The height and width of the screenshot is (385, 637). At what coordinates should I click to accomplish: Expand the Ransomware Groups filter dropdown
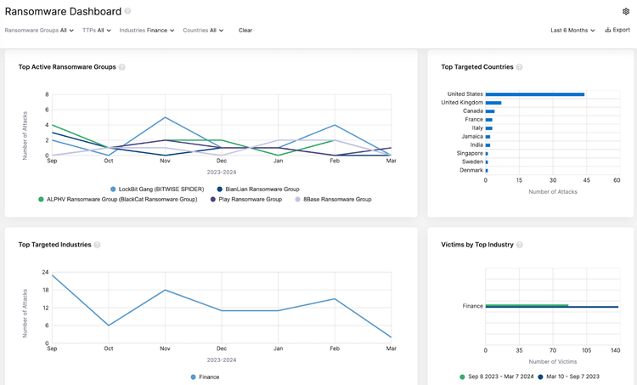(x=40, y=31)
